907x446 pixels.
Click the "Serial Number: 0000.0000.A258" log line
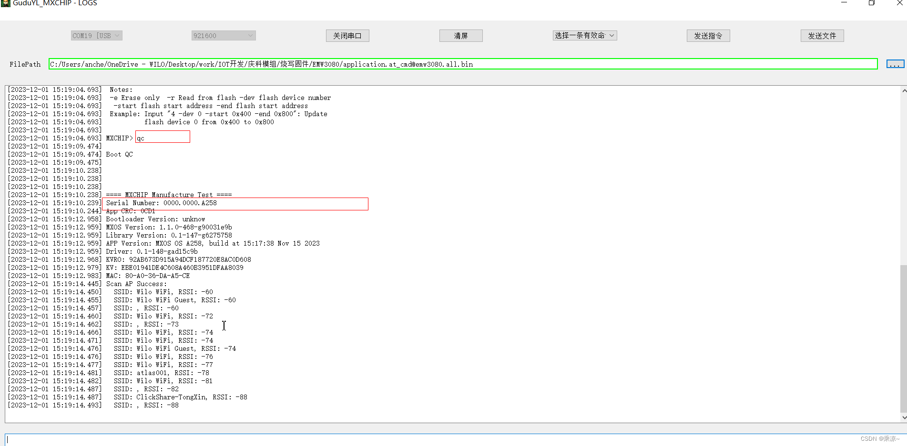pyautogui.click(x=161, y=203)
